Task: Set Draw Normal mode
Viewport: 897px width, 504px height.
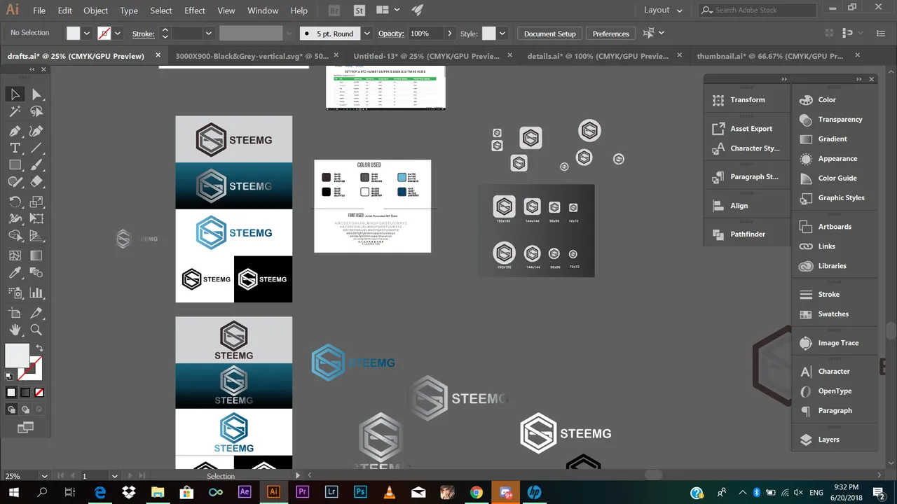Action: [12, 409]
